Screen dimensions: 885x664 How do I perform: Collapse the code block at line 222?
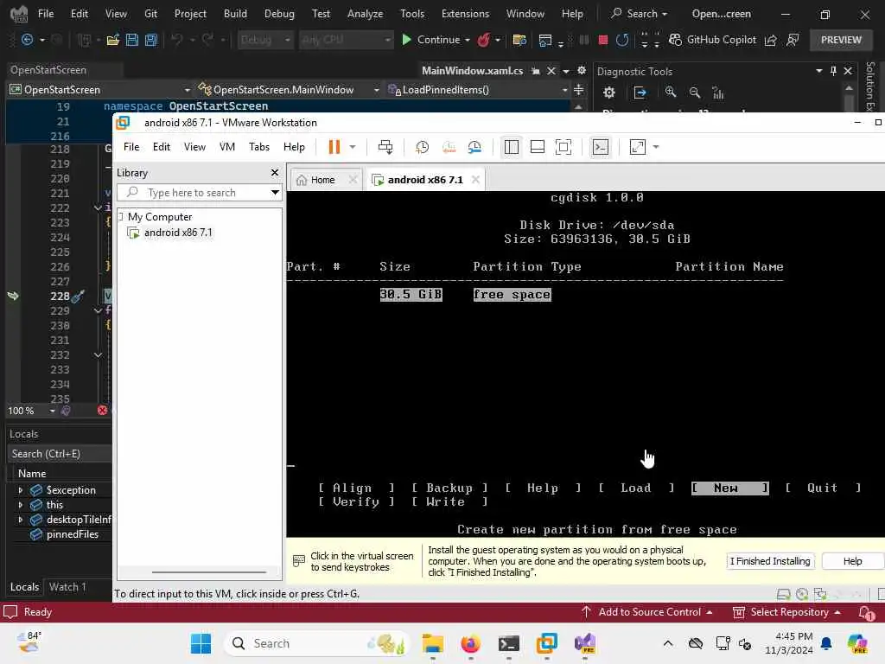click(x=98, y=207)
